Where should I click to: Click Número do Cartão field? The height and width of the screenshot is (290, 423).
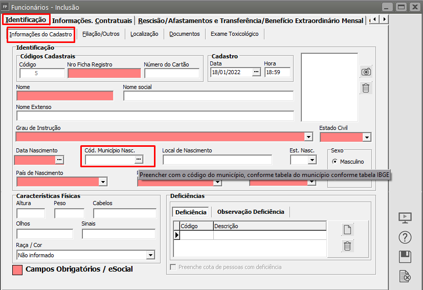[x=172, y=73]
